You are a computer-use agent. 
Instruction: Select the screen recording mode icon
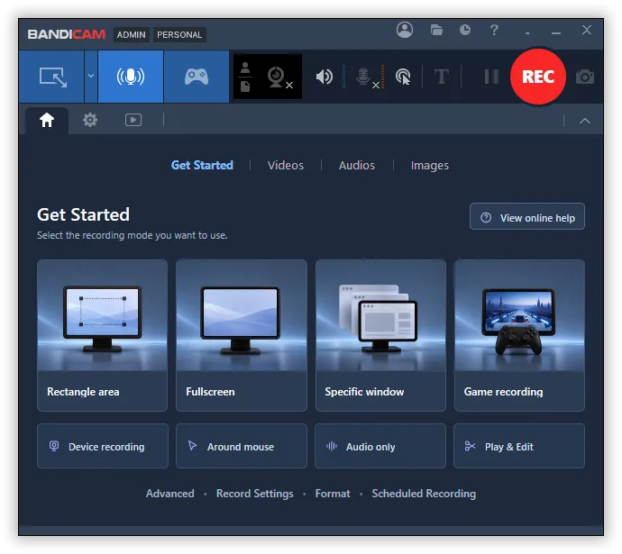[52, 77]
